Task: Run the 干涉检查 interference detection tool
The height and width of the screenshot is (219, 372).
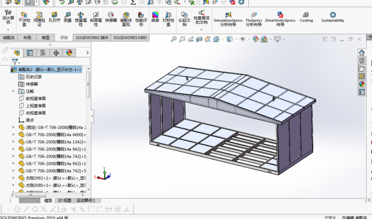Action: (24, 19)
